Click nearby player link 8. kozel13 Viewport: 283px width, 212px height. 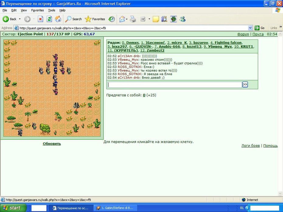pos(192,46)
